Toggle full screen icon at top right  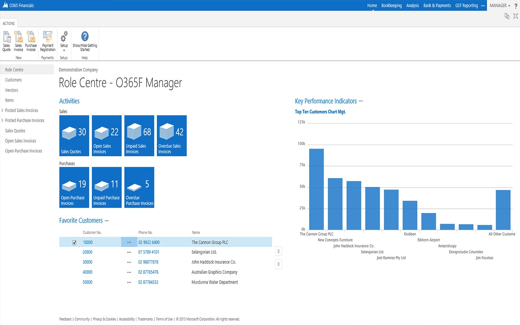516,16
